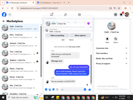Expand Customize chat section
The width and height of the screenshot is (133, 100).
tap(111, 48)
